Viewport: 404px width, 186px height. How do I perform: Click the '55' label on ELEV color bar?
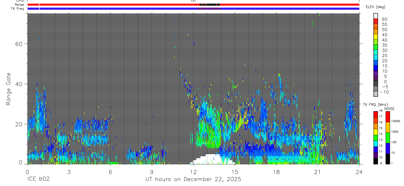click(x=384, y=25)
